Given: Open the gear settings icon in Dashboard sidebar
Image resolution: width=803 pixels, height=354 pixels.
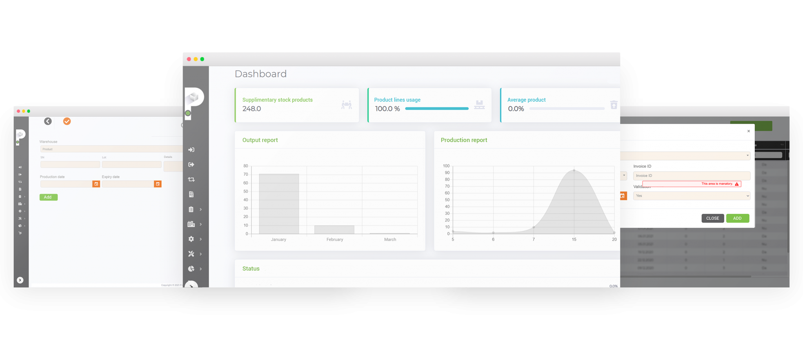Looking at the screenshot, I should [191, 239].
